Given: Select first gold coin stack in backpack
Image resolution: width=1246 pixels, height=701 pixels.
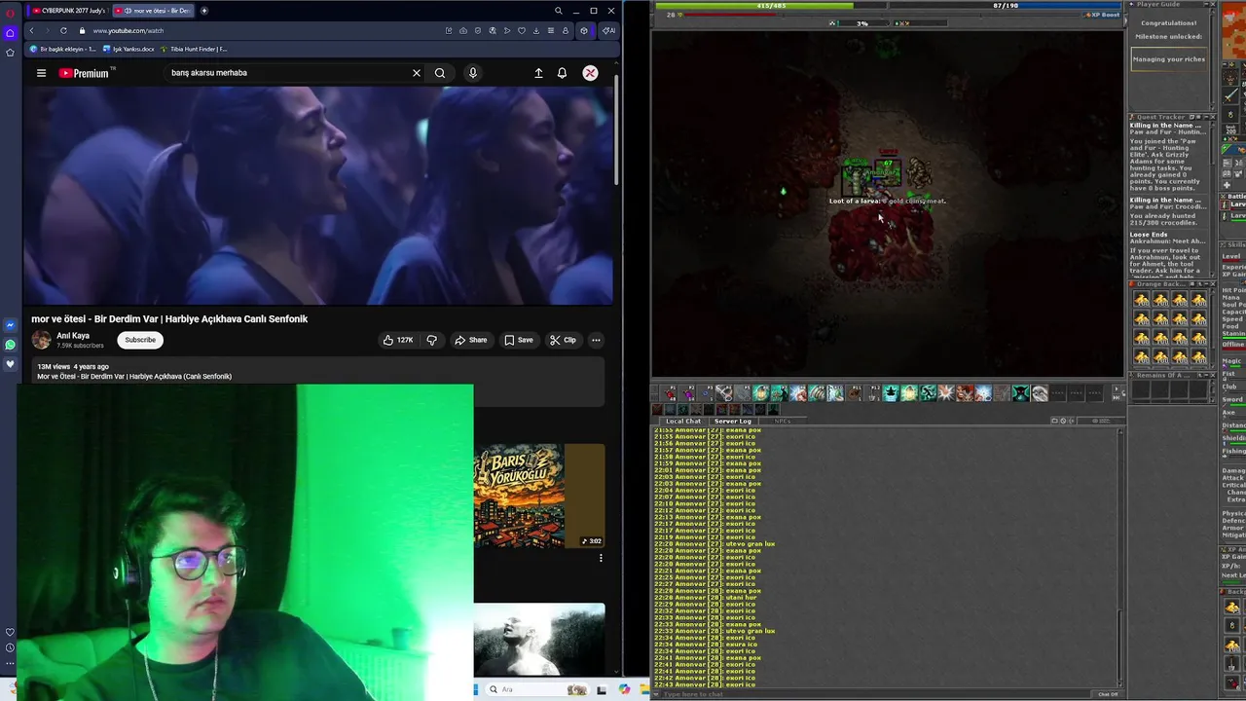Looking at the screenshot, I should pyautogui.click(x=1141, y=300).
